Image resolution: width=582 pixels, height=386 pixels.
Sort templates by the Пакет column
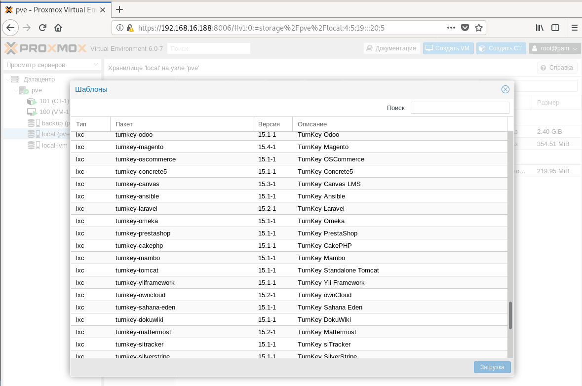tap(181, 124)
